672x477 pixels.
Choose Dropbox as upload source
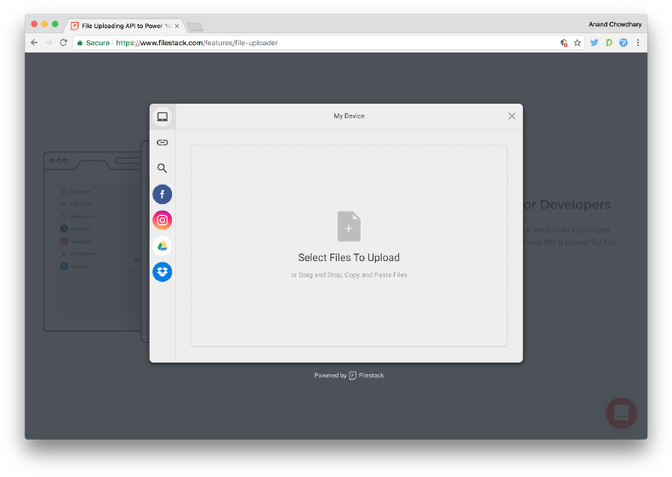coord(162,272)
